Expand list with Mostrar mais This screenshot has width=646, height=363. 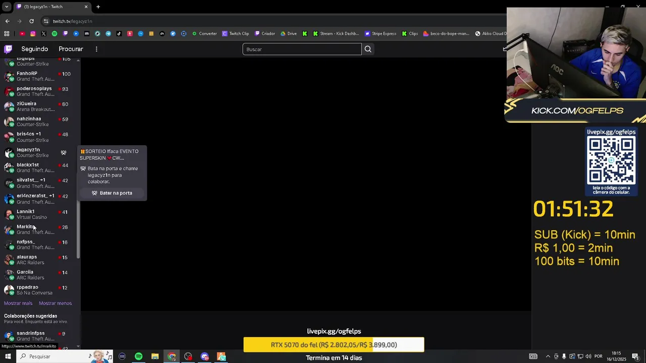(x=18, y=303)
